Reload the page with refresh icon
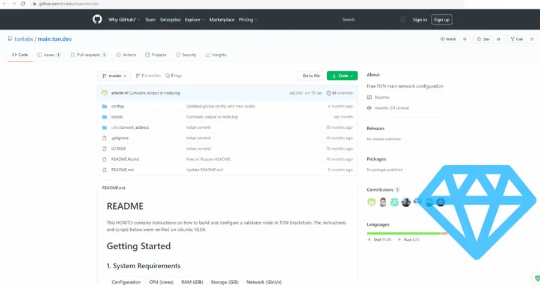540x285 pixels. pyautogui.click(x=23, y=4)
